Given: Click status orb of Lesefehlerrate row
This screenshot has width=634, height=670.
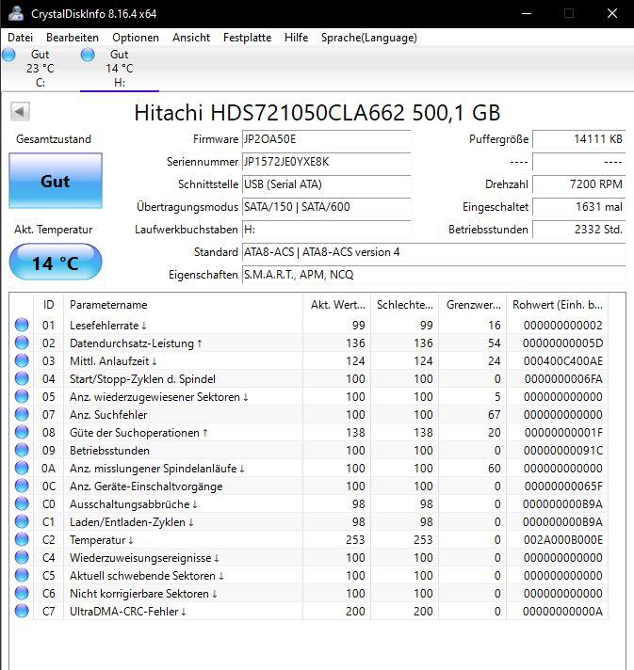Looking at the screenshot, I should (x=22, y=326).
